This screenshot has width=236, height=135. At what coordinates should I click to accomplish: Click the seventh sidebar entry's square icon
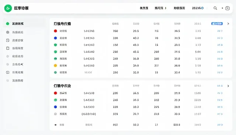8,72
